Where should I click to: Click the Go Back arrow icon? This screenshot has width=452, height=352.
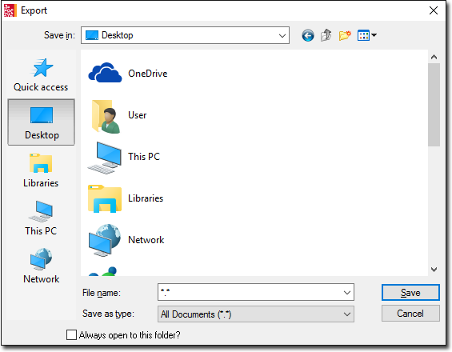tap(308, 36)
